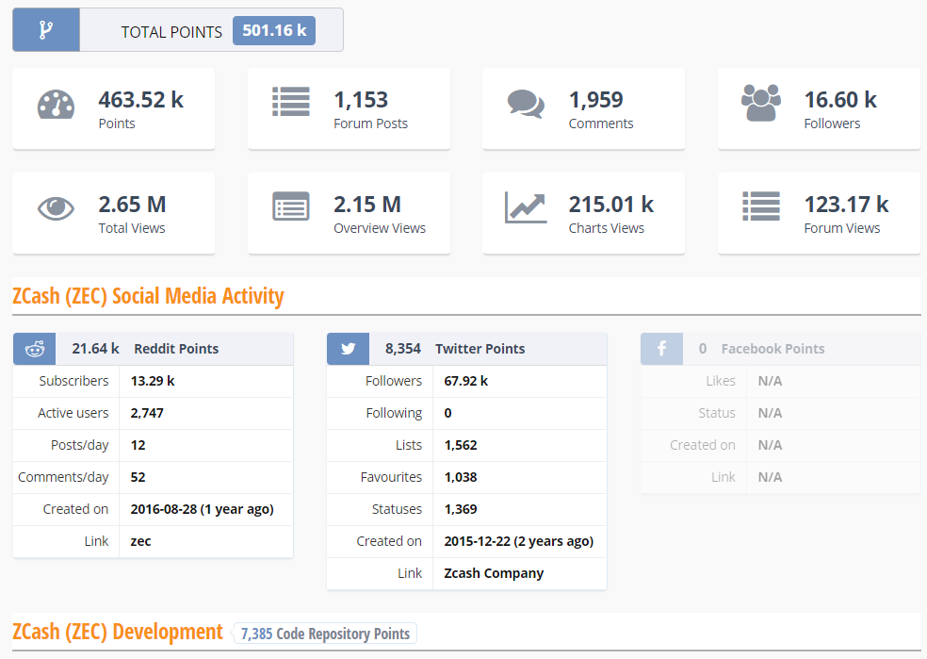Click the line chart Charts Views icon
The image size is (927, 659).
coord(526,207)
